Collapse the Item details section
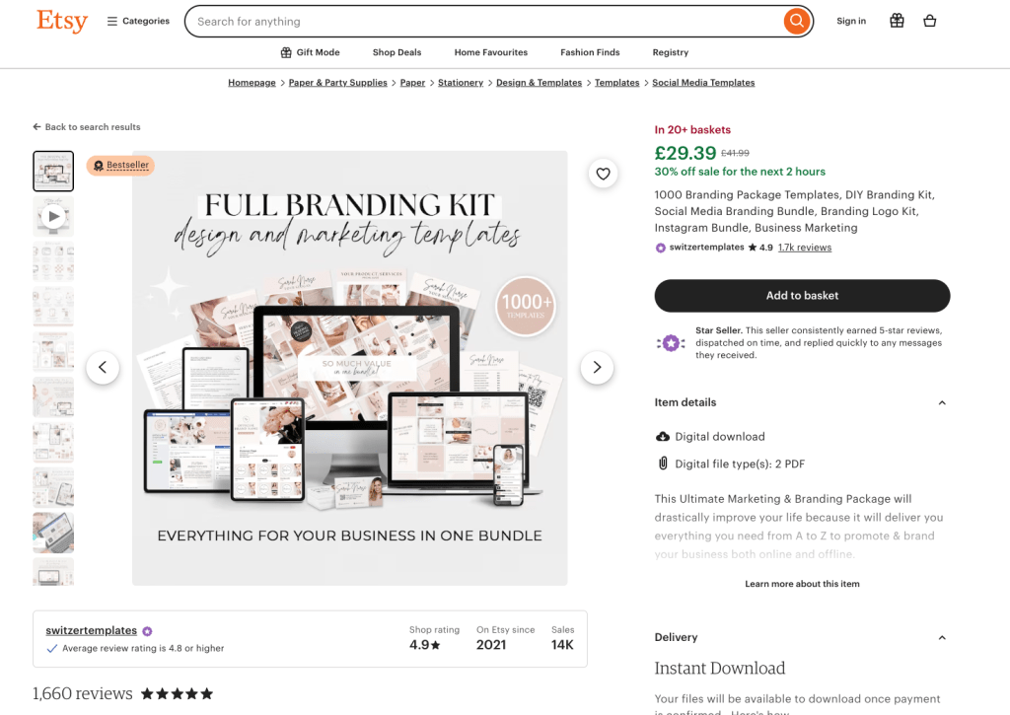Viewport: 1010px width, 715px height. (x=942, y=402)
